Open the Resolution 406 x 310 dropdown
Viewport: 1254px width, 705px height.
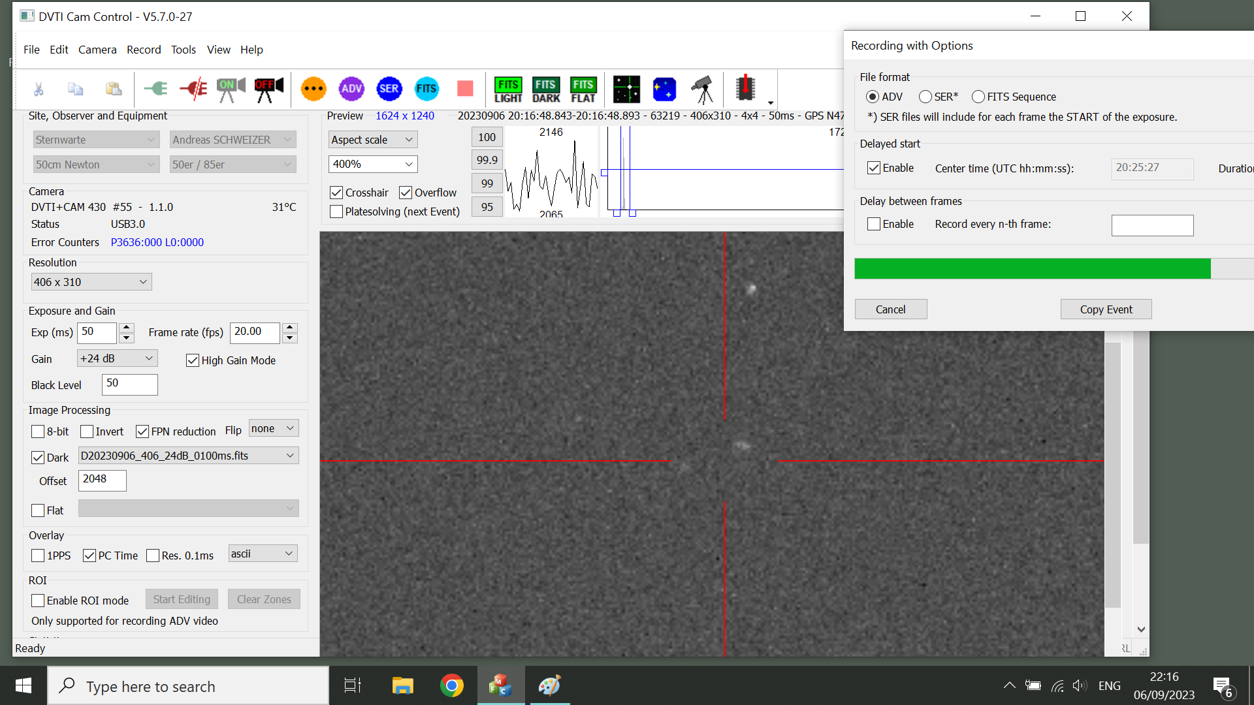pos(91,282)
